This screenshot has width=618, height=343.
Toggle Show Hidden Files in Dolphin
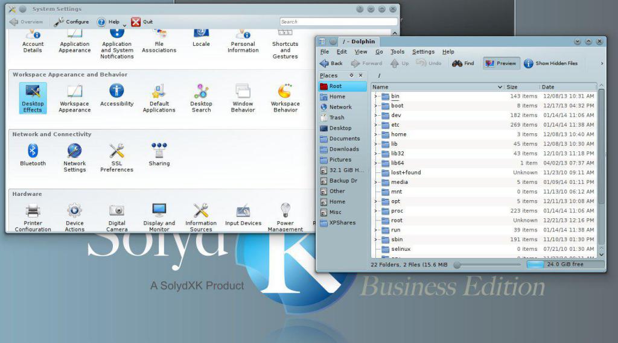tap(551, 63)
